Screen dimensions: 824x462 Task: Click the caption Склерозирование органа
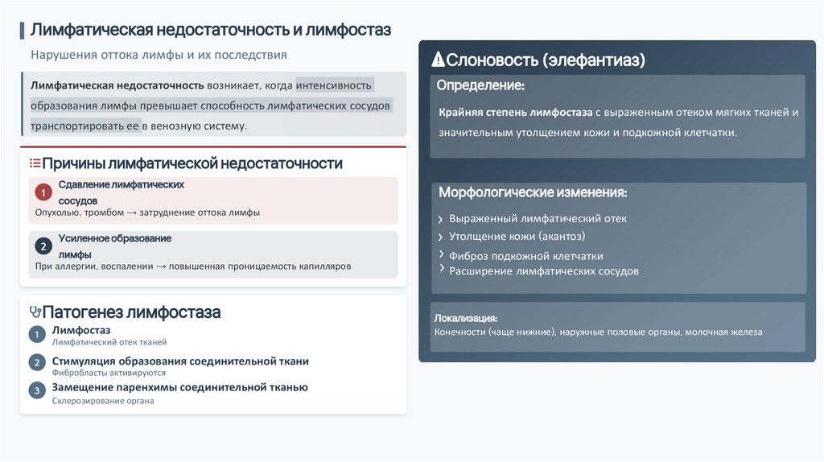pyautogui.click(x=103, y=401)
